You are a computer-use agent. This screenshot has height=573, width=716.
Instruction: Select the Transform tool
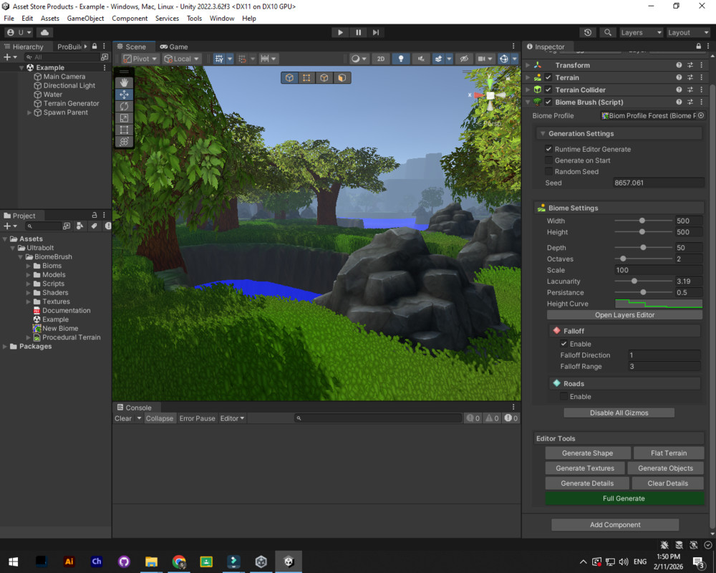coord(124,142)
